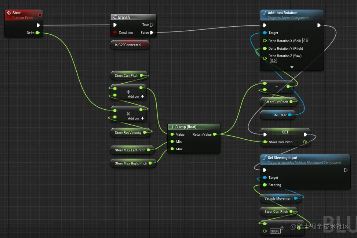
Task: Edit the Delta Rotation X (Roll) value field
Action: 306,41
